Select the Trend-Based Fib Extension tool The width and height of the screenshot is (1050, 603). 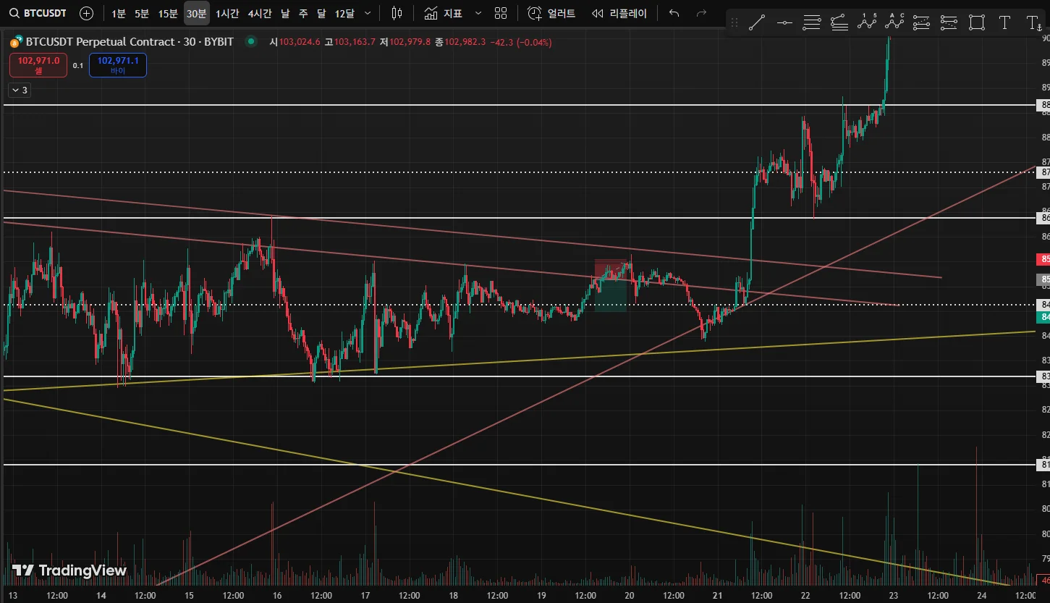click(839, 22)
